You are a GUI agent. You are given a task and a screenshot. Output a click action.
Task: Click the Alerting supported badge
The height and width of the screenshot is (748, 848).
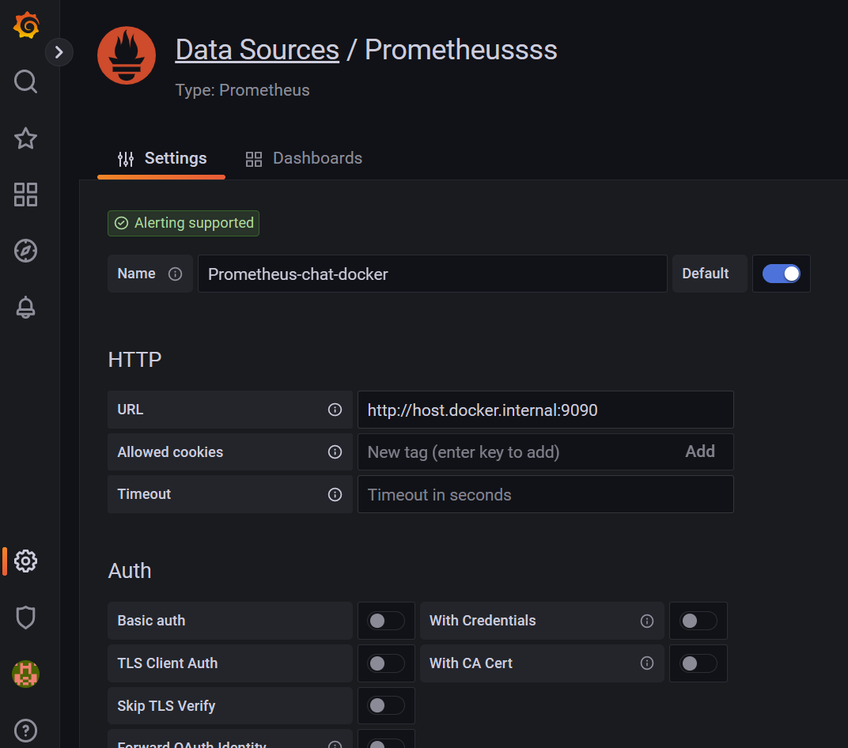point(184,223)
